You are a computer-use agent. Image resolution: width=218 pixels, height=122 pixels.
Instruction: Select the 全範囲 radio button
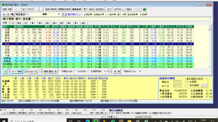pyautogui.click(x=188, y=82)
